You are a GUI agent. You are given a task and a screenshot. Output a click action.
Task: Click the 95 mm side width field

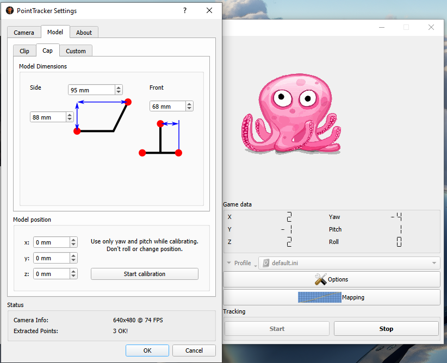point(91,90)
